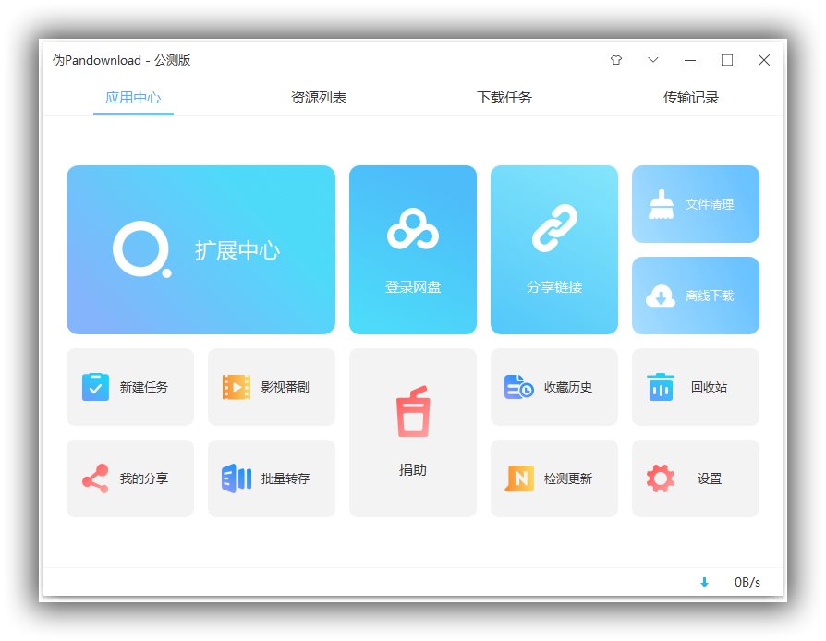This screenshot has width=826, height=641.
Task: Maximize the Pandownload window
Action: pyautogui.click(x=727, y=60)
